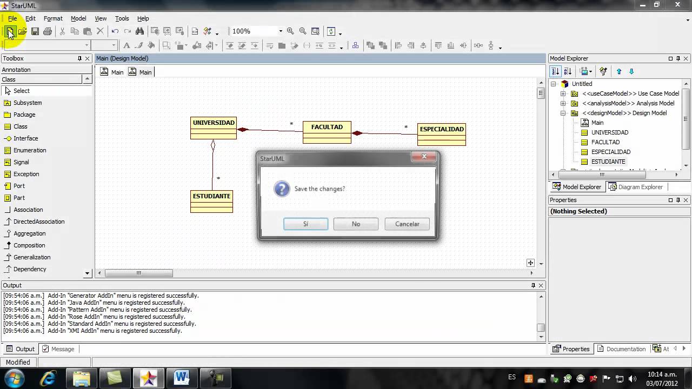
Task: Click the UNIVERSIDAD class on the diagram
Action: 214,128
